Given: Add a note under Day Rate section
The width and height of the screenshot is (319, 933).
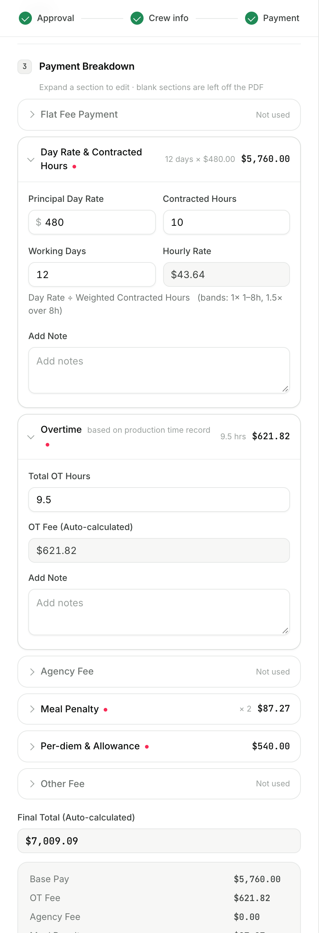Looking at the screenshot, I should (159, 370).
